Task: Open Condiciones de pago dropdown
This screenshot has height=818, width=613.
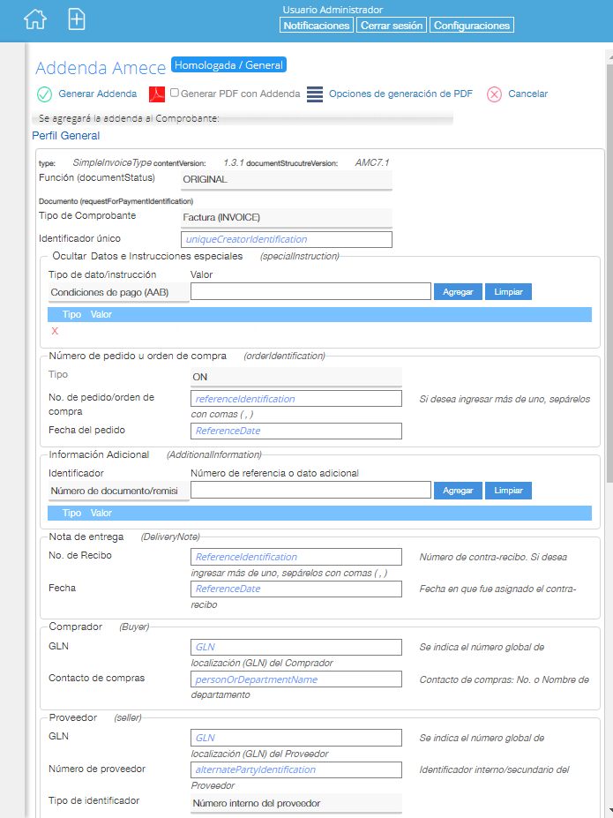Action: pyautogui.click(x=118, y=292)
